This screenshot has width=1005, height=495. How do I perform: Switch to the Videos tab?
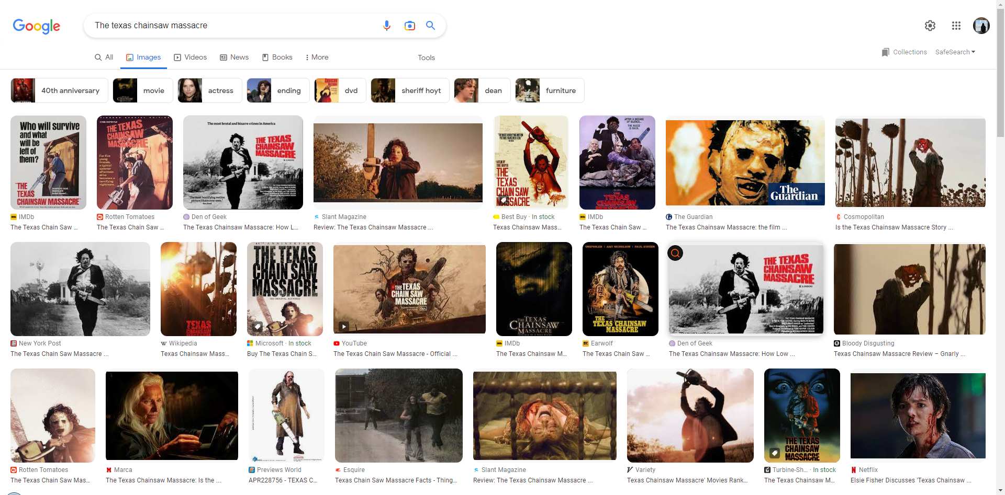(x=190, y=57)
